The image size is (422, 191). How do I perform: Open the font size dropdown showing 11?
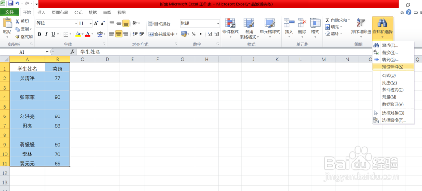point(90,23)
